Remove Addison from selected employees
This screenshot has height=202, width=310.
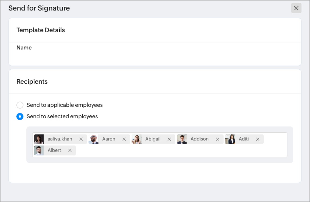217,139
